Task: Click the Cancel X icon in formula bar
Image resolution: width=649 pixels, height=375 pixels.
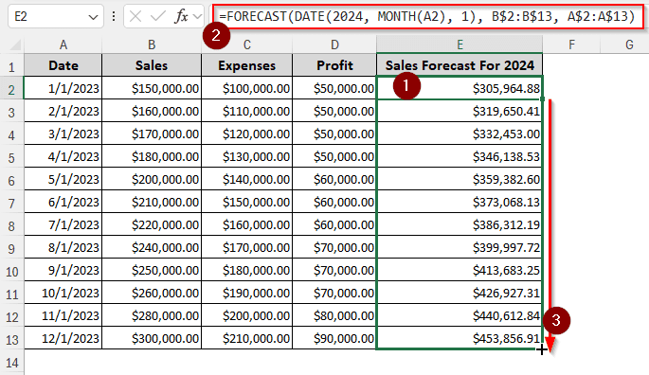Action: (135, 16)
